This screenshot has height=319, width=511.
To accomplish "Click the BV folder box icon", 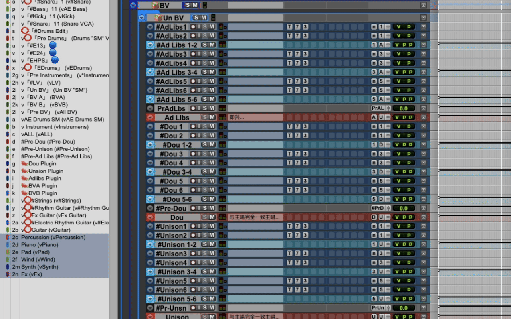I will point(155,5).
